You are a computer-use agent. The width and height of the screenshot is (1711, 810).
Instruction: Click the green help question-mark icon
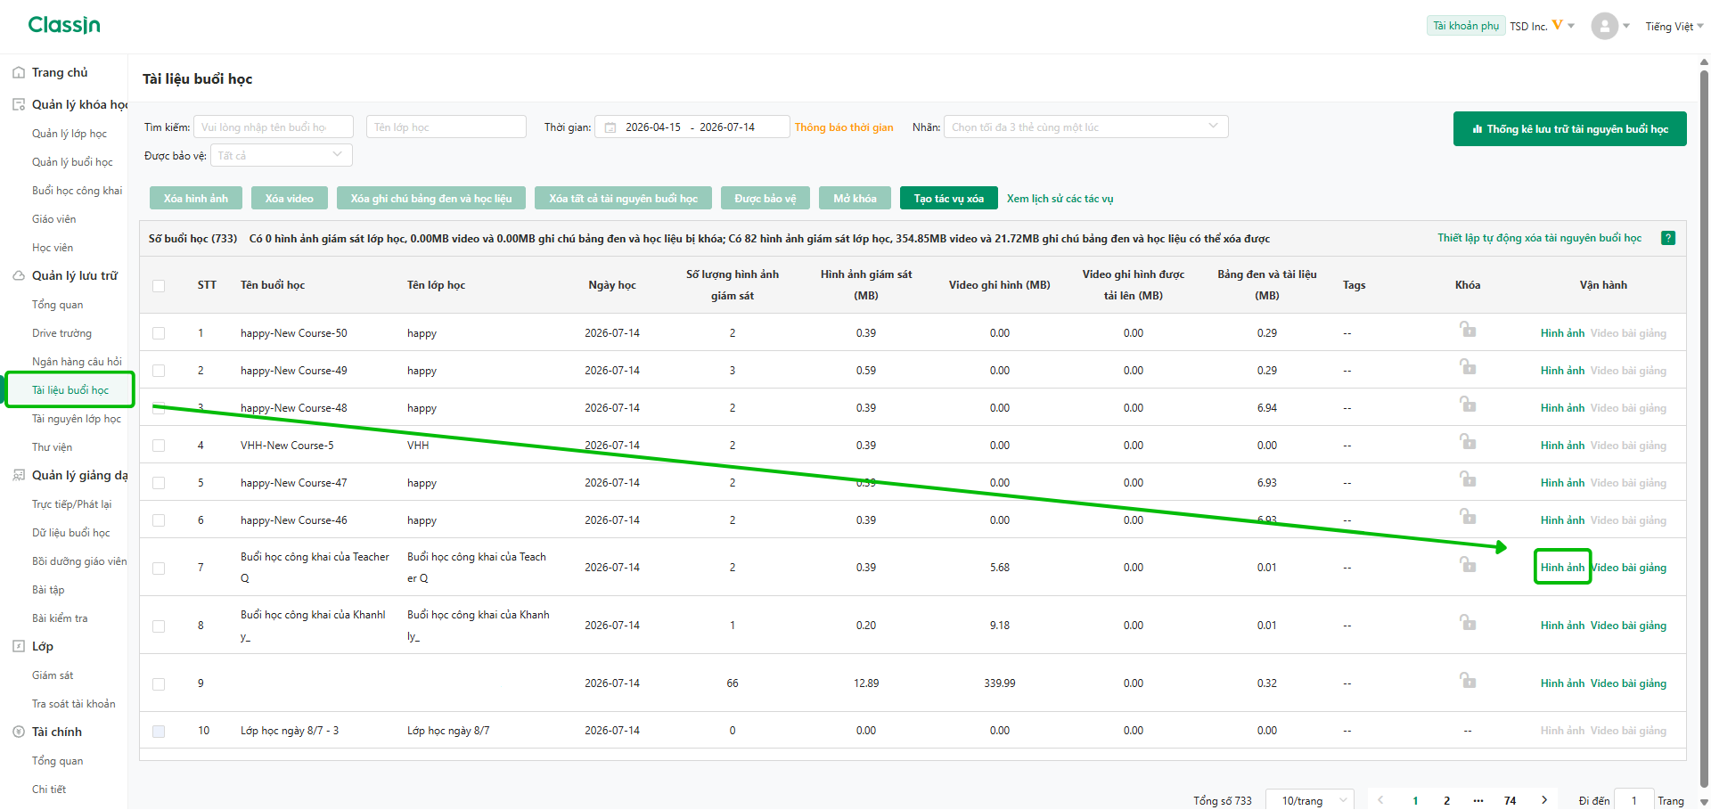(x=1668, y=238)
